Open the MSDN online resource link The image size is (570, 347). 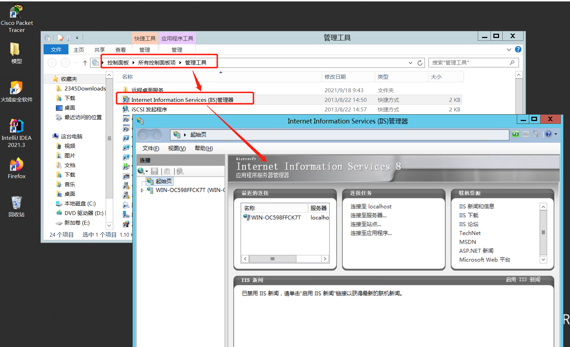pos(467,242)
